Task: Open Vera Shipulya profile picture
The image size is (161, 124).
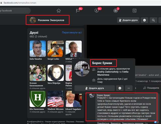Action: tap(56, 73)
